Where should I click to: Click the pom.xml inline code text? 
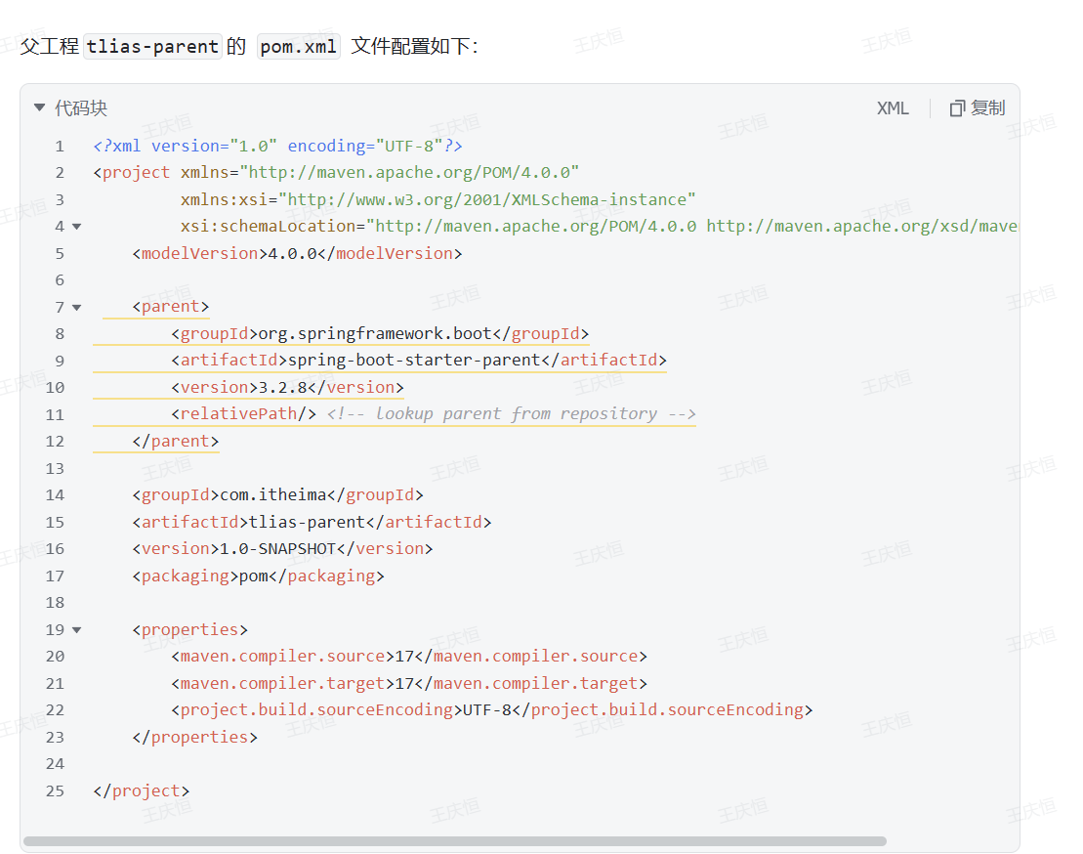[x=298, y=47]
